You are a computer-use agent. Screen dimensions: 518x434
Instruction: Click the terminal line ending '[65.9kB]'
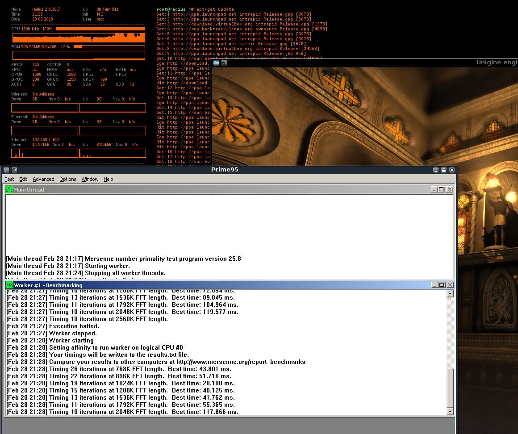(x=231, y=54)
